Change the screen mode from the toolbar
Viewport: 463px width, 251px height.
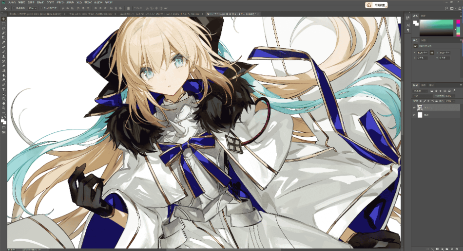(3, 132)
